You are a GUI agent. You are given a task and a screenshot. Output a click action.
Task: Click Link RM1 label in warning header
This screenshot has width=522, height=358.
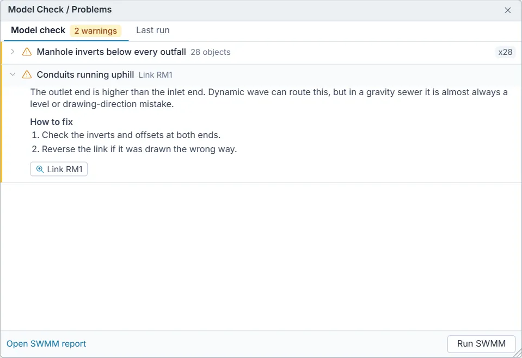156,75
